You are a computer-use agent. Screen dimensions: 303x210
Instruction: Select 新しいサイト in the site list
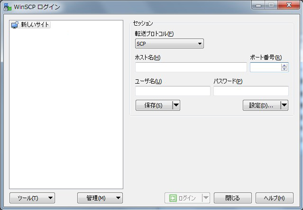click(x=35, y=25)
